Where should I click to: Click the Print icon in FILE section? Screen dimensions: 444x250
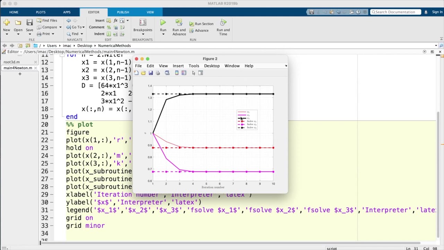coord(39,34)
